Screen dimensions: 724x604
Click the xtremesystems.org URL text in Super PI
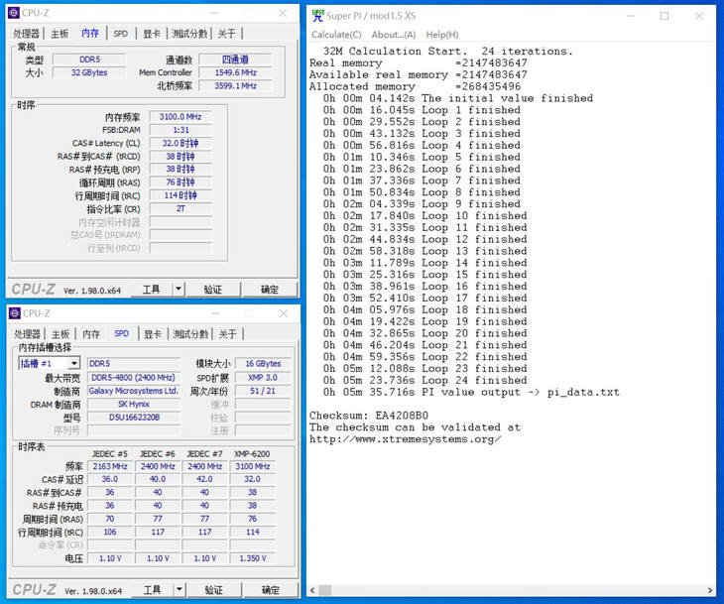pyautogui.click(x=405, y=439)
